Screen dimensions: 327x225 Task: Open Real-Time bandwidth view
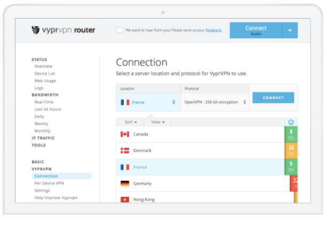tap(44, 102)
